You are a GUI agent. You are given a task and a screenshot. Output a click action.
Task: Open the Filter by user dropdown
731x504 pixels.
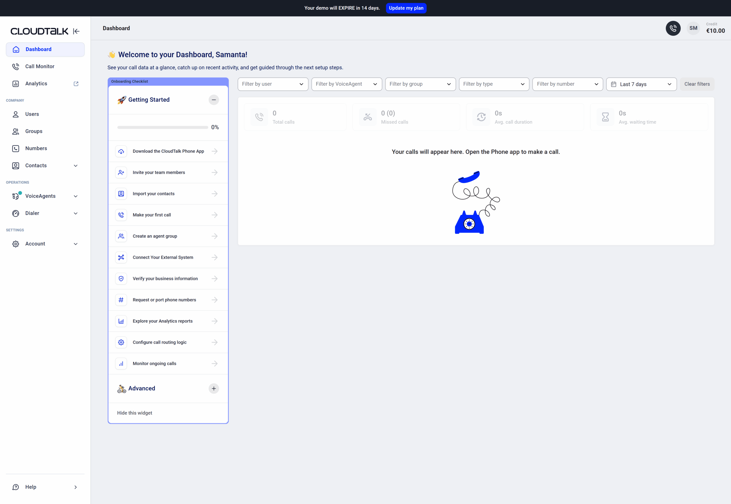(x=273, y=84)
